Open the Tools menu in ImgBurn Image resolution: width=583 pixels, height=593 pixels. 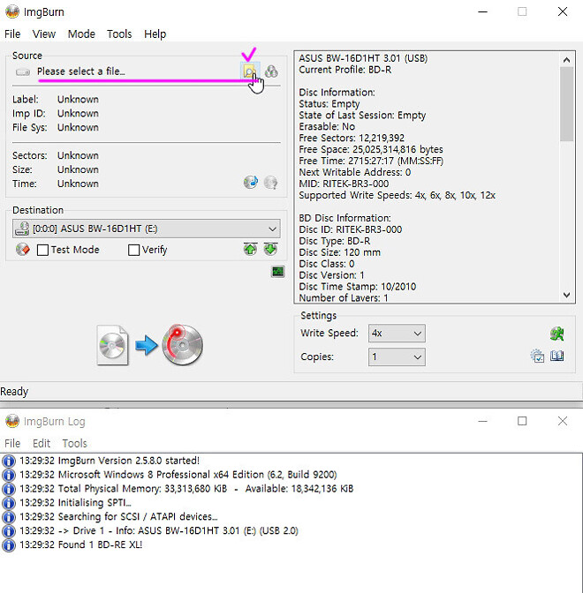point(119,34)
